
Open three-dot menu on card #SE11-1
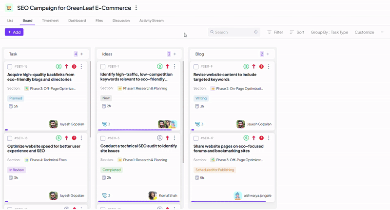coord(175,66)
